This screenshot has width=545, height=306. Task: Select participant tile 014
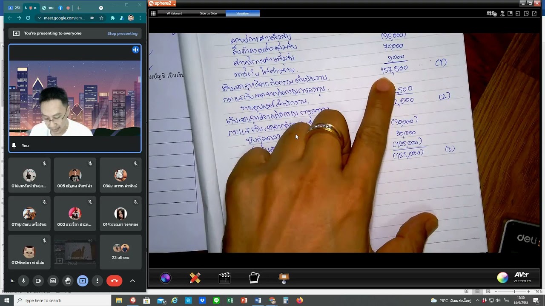(120, 213)
